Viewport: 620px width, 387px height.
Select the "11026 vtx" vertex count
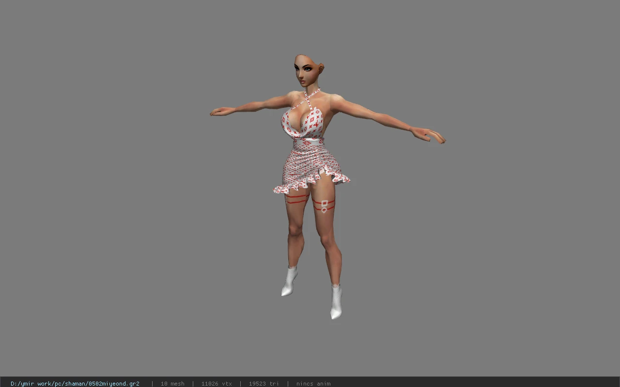tap(217, 384)
